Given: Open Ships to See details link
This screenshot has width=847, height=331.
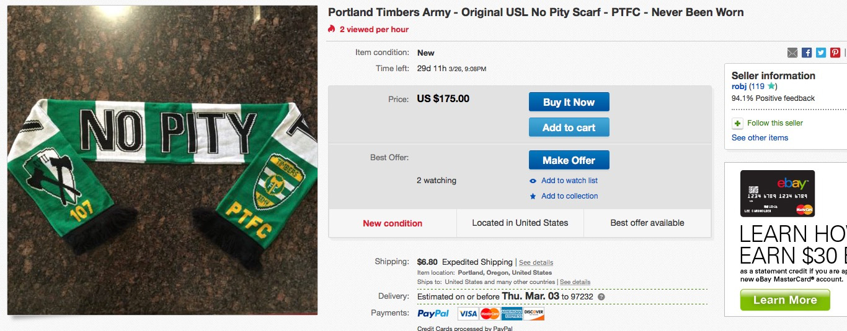Looking at the screenshot, I should pos(575,282).
